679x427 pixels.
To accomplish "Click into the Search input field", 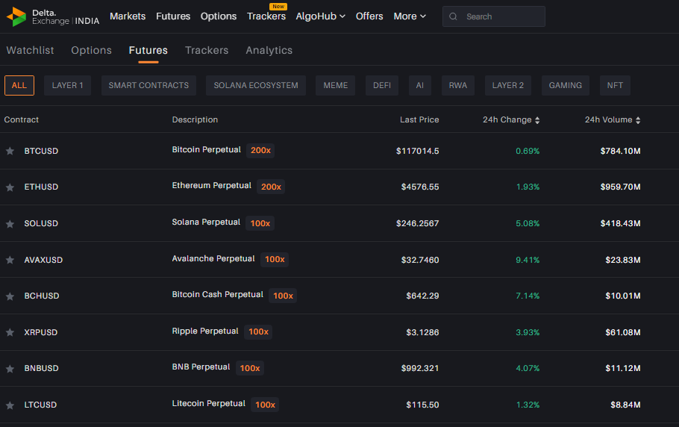I will [500, 16].
